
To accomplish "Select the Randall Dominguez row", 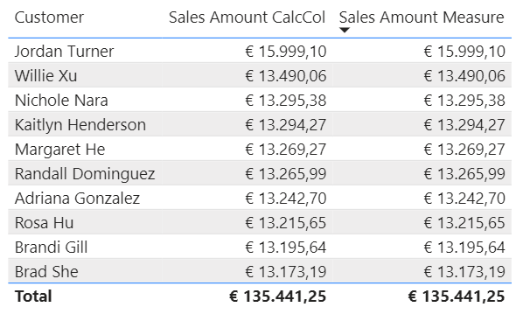I will (x=260, y=174).
